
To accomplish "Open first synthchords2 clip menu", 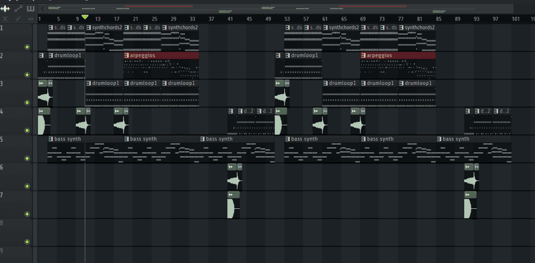I will coord(89,28).
